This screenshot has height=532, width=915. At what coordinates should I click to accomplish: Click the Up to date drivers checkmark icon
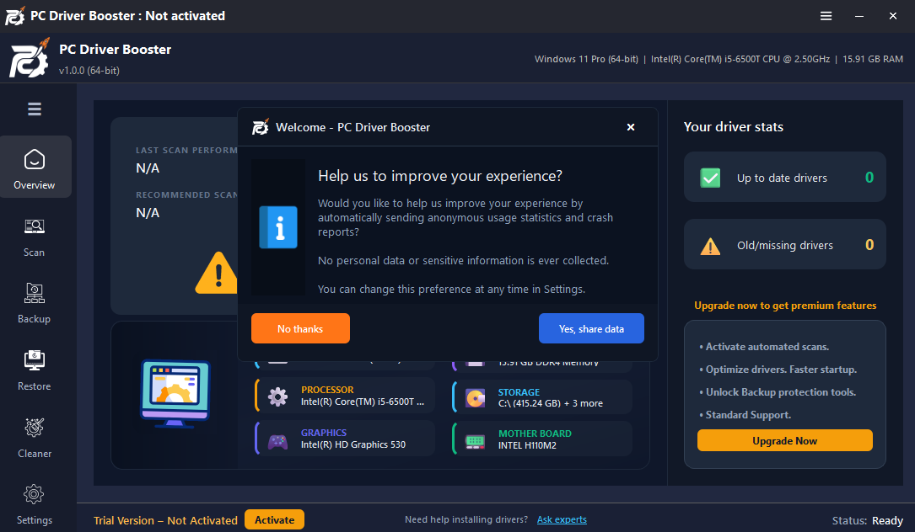pos(710,178)
